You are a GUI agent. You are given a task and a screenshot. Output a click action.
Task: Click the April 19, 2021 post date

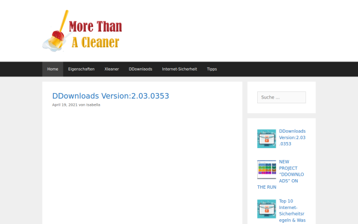coord(65,105)
